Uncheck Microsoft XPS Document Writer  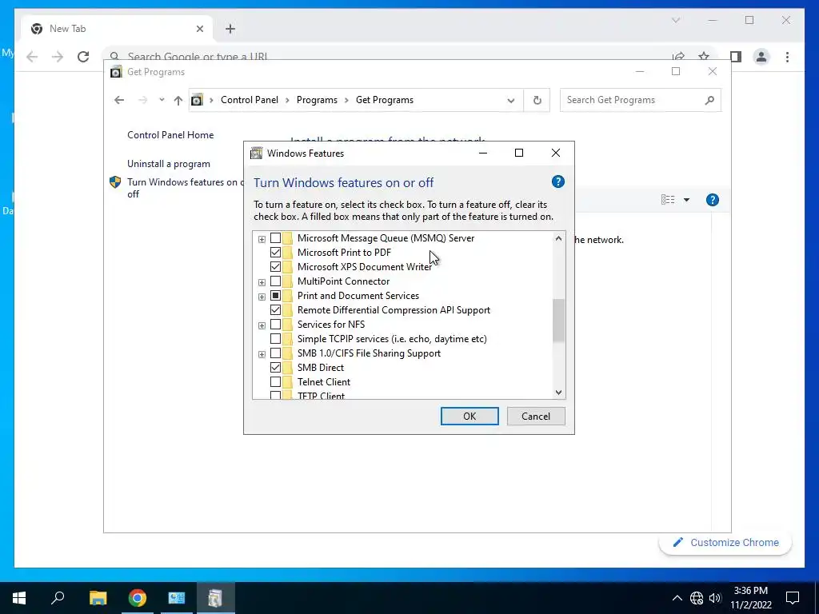click(x=275, y=267)
